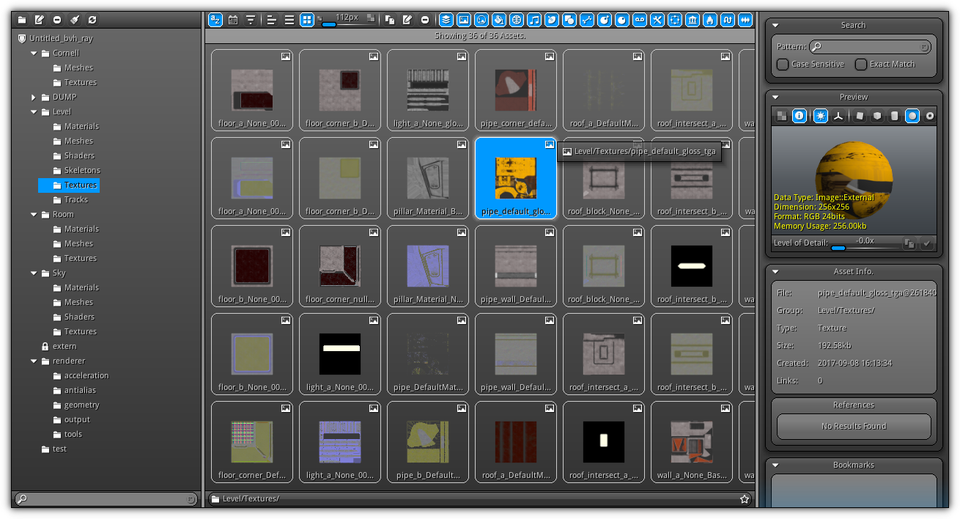Sort assets by date using the calendar icon
960x519 pixels.
coord(233,20)
